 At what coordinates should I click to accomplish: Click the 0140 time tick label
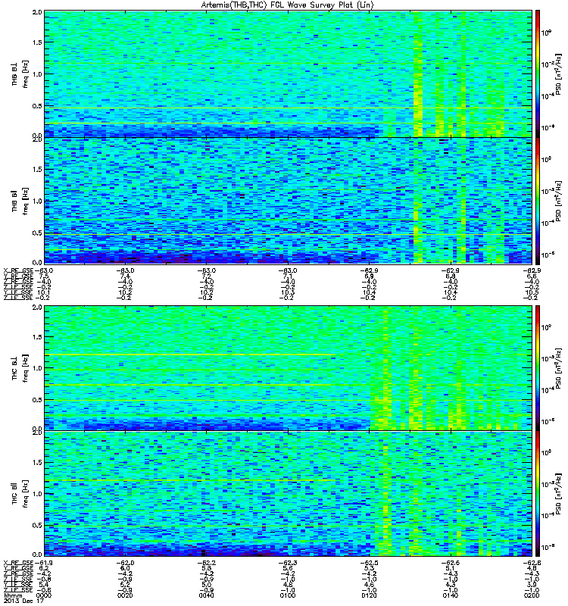coord(451,595)
